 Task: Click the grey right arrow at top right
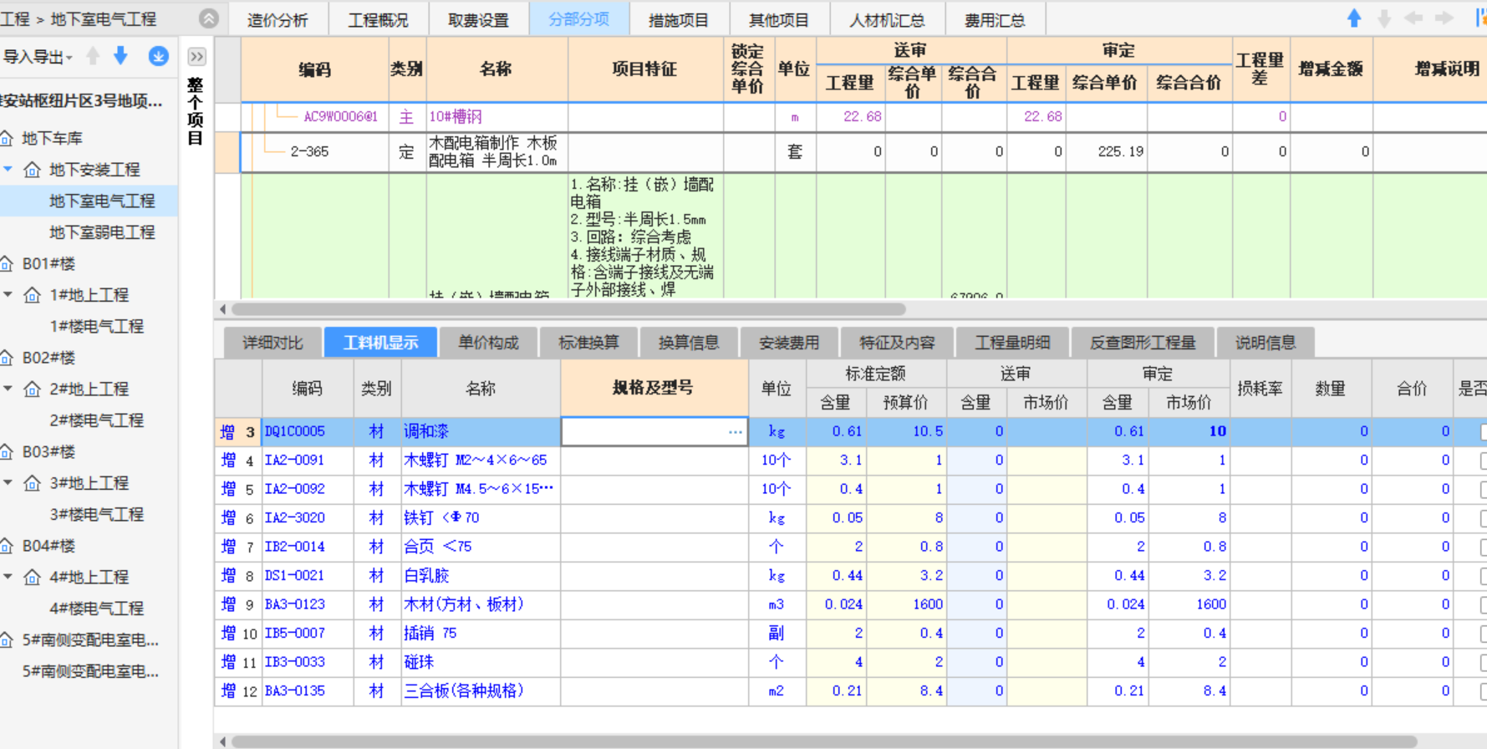pos(1444,18)
